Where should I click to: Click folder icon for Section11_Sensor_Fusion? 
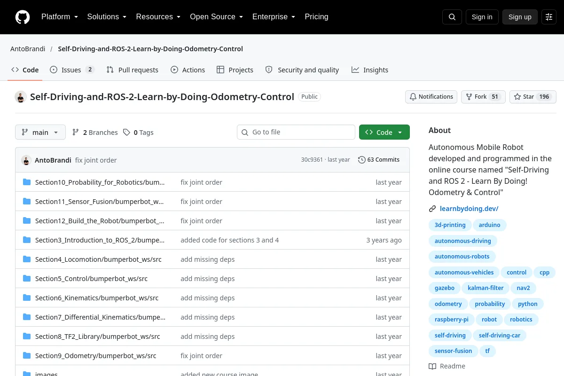27,202
